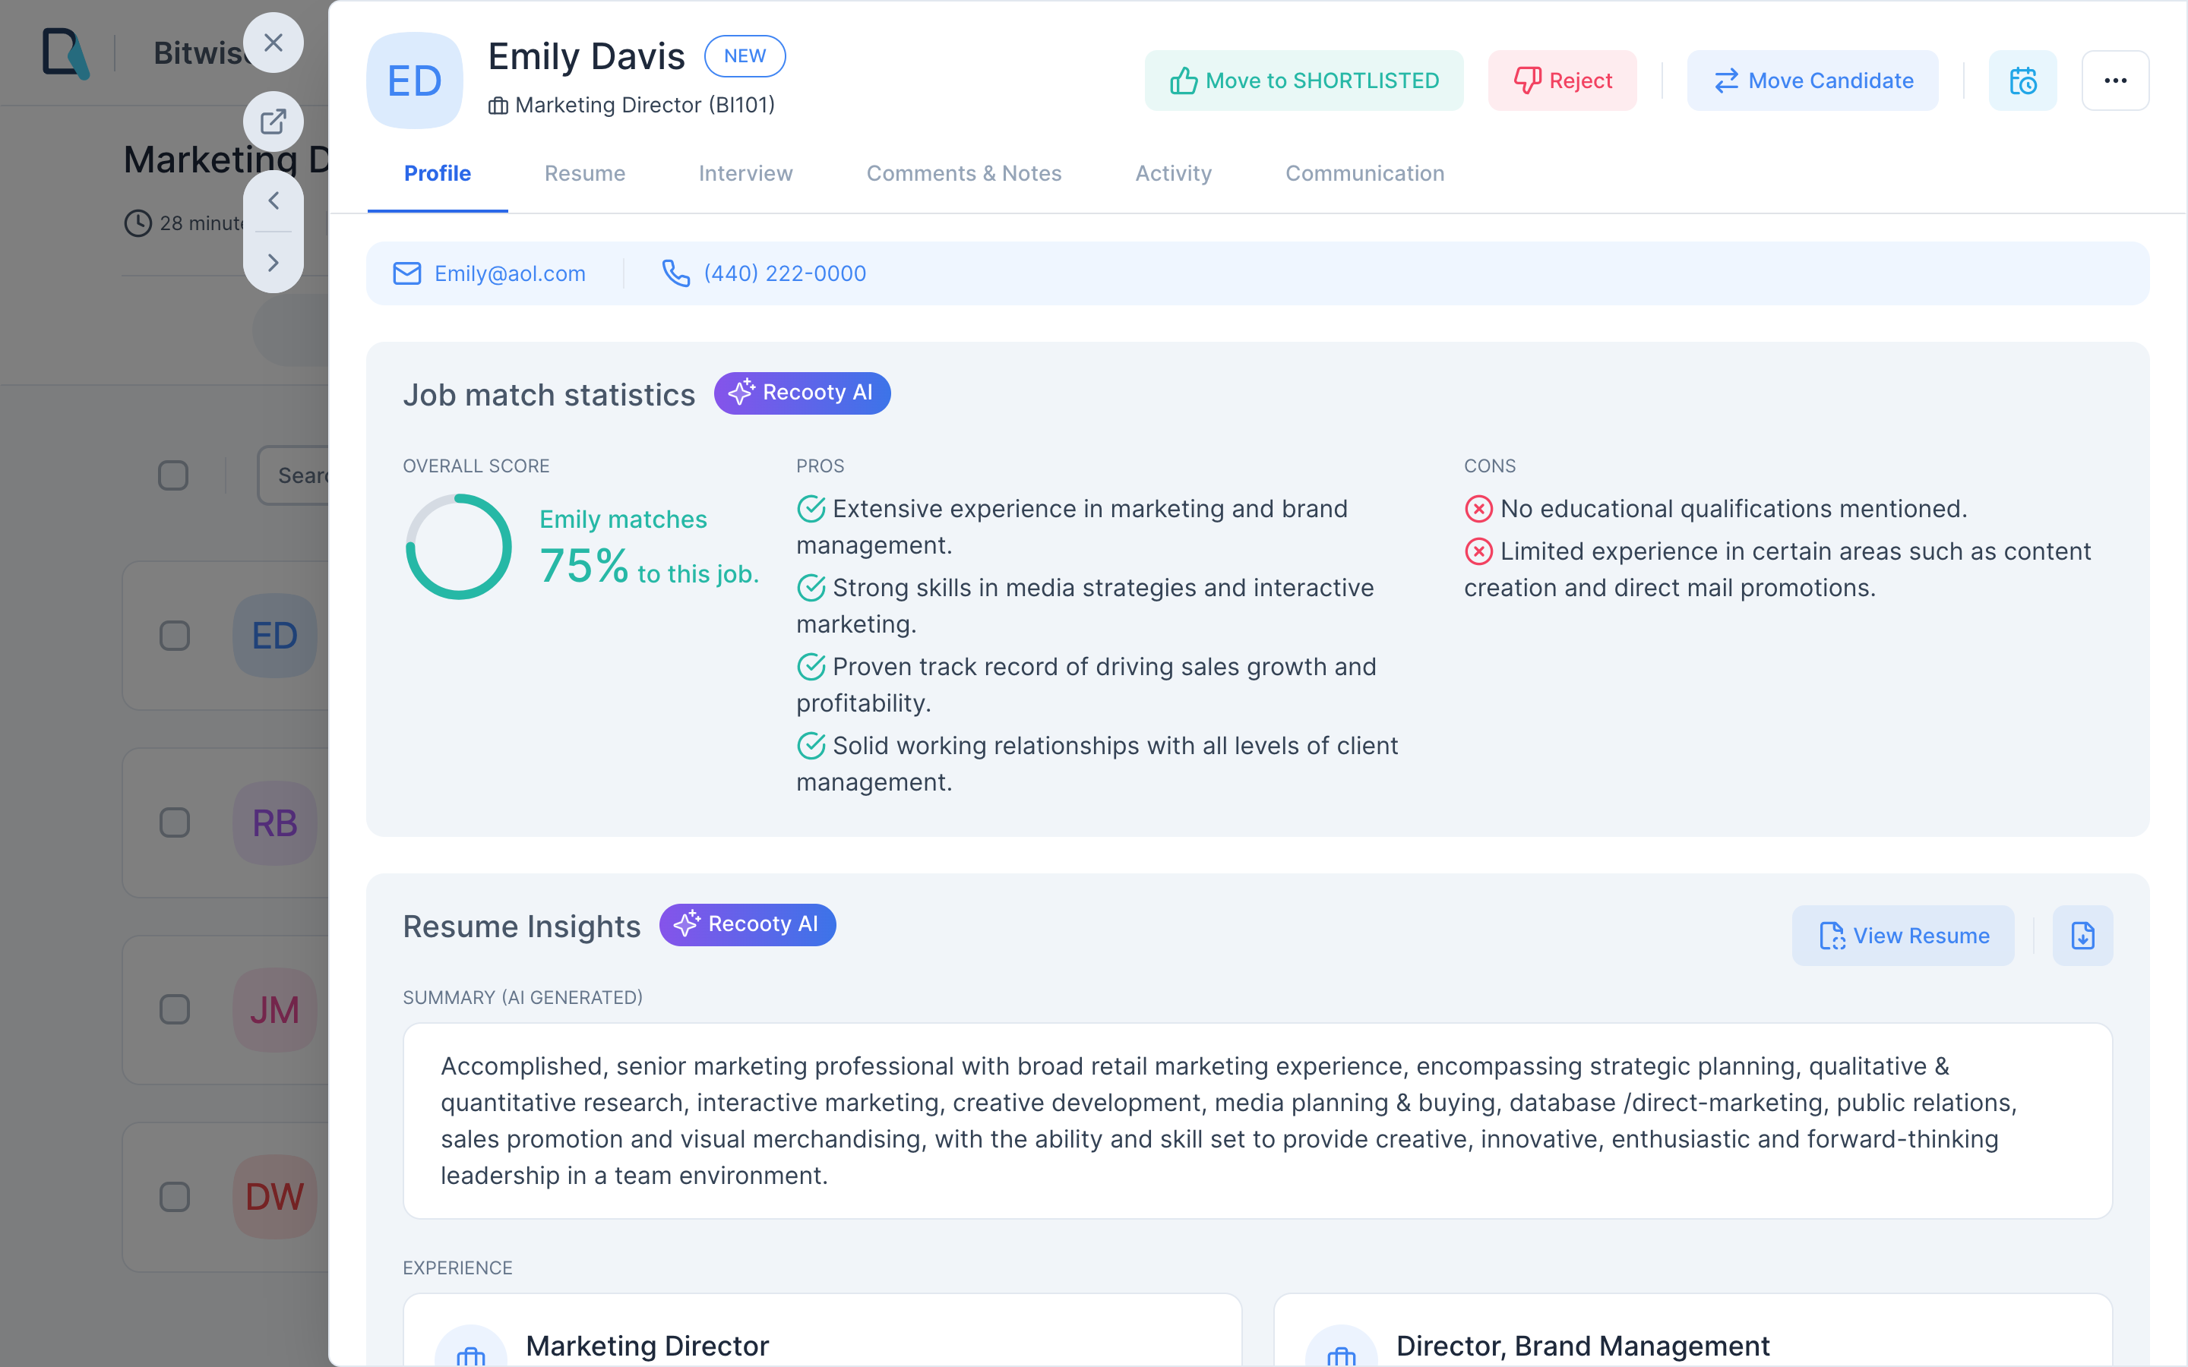Check the box for candidate DW
This screenshot has height=1367, width=2188.
click(x=175, y=1197)
